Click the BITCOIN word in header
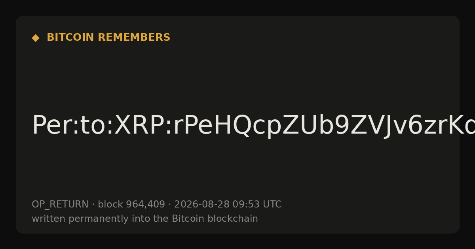This screenshot has width=475, height=249. click(x=70, y=38)
